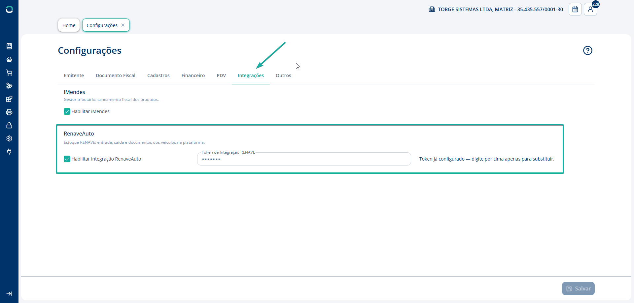Viewport: 634px width, 303px height.
Task: Open the settings gear sidebar icon
Action: (9, 138)
